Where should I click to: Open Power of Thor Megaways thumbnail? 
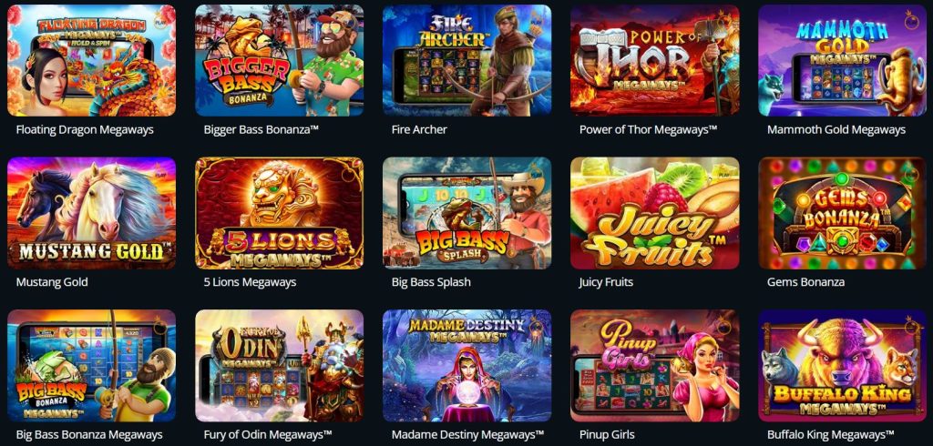654,60
